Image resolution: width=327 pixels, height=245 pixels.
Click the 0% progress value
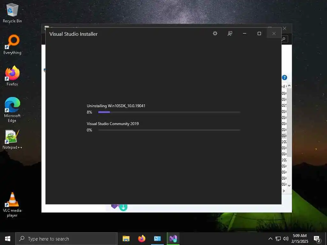89,130
